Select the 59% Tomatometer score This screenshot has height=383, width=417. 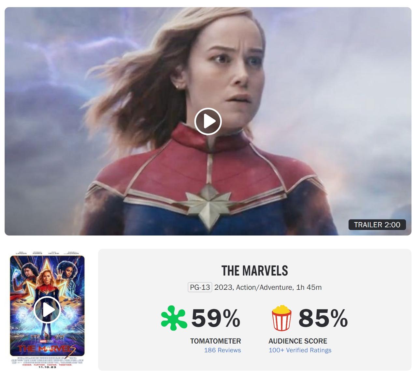click(216, 318)
